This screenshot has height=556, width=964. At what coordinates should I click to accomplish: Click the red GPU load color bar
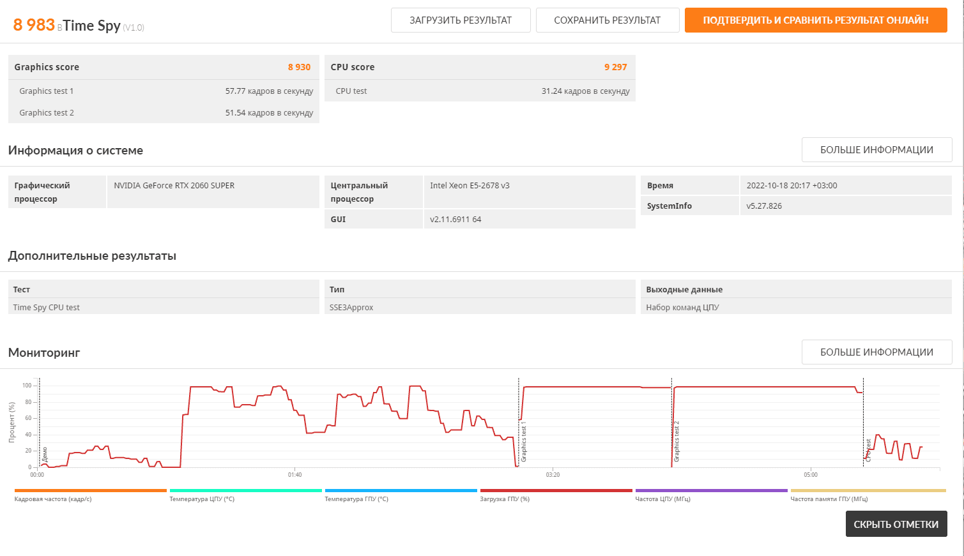(x=556, y=490)
